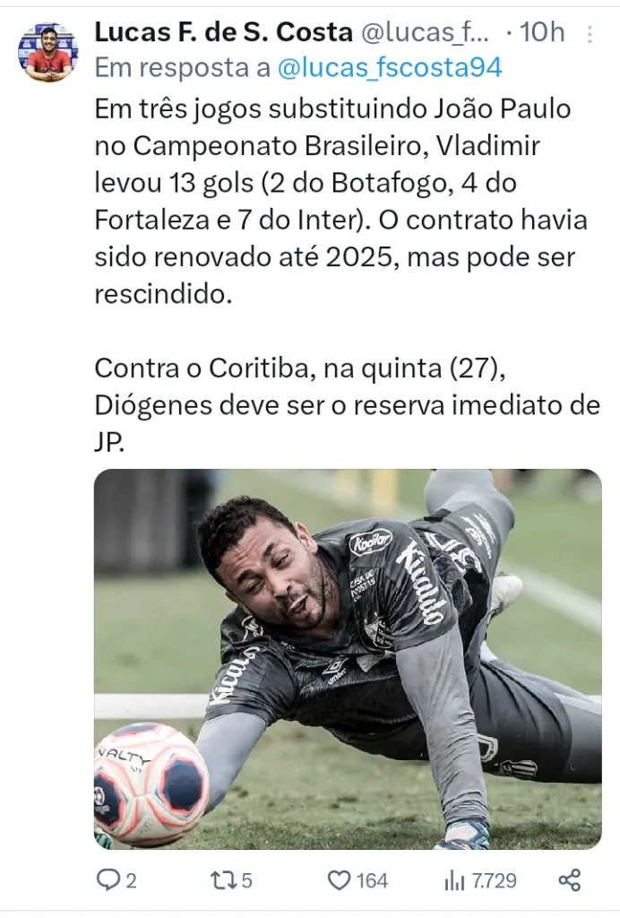Click the reply speech bubble icon

[108, 880]
